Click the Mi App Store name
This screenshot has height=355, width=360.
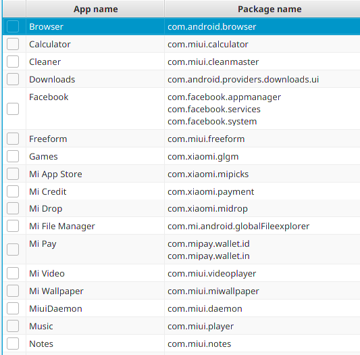coord(55,174)
